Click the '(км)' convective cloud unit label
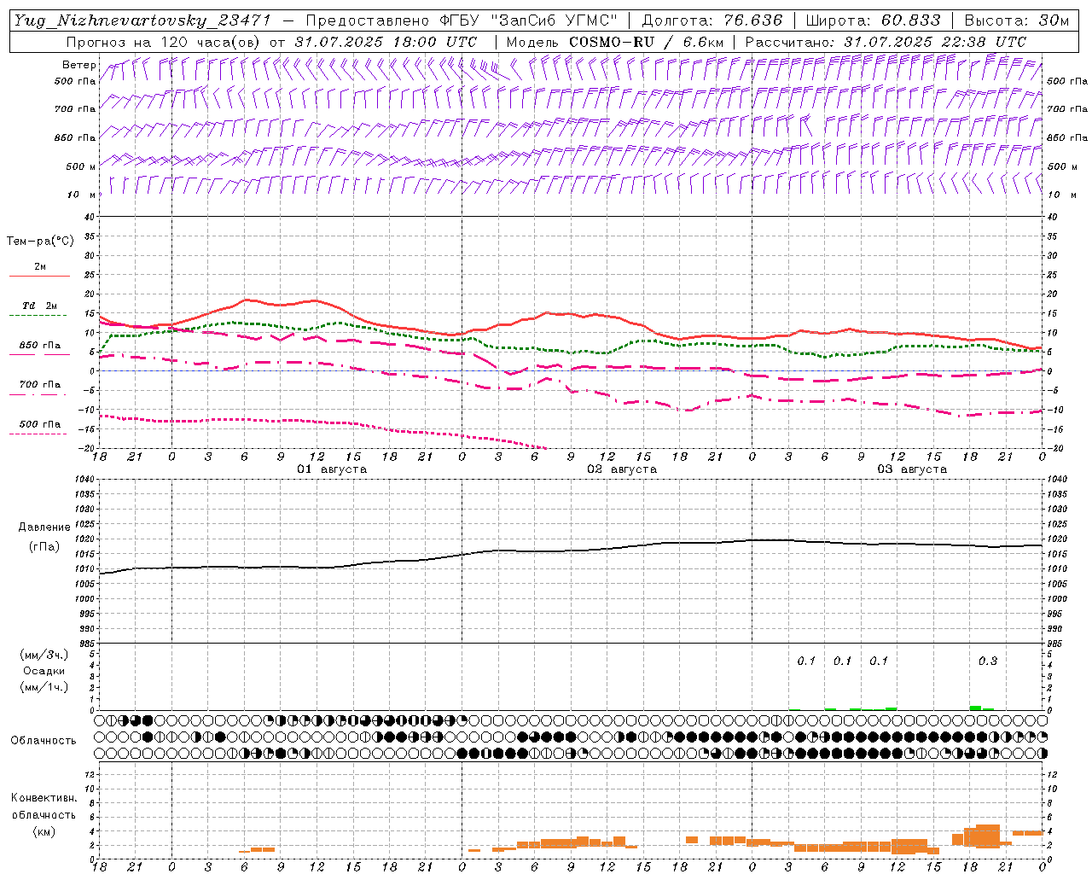1092x874 pixels. pyautogui.click(x=44, y=831)
